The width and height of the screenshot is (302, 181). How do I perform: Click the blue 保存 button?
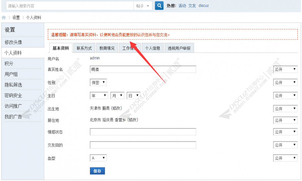(98, 171)
